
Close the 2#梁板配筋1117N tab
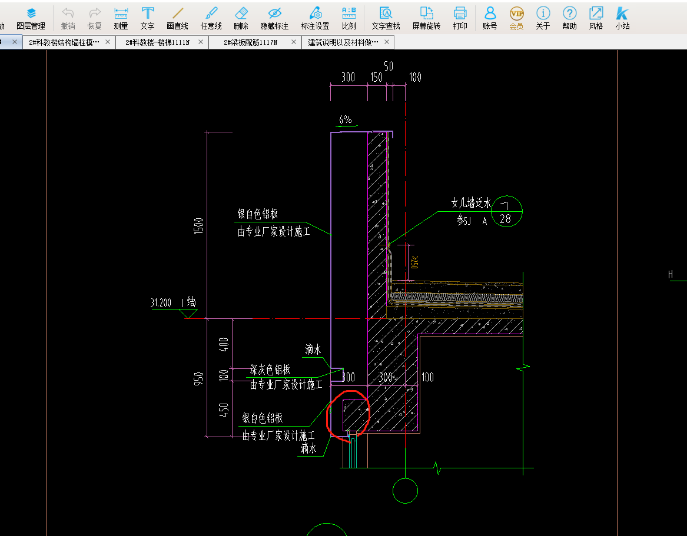coord(294,42)
